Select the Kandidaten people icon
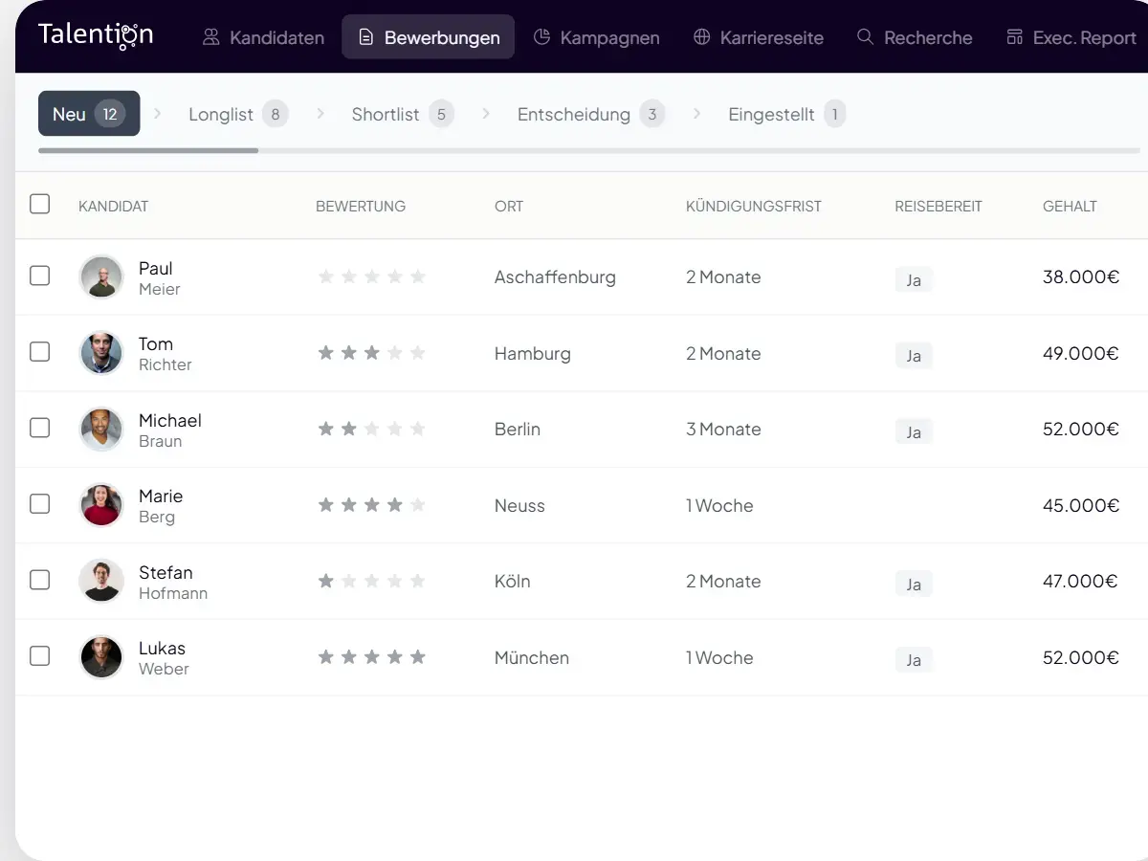Viewport: 1148px width, 861px height. point(210,37)
